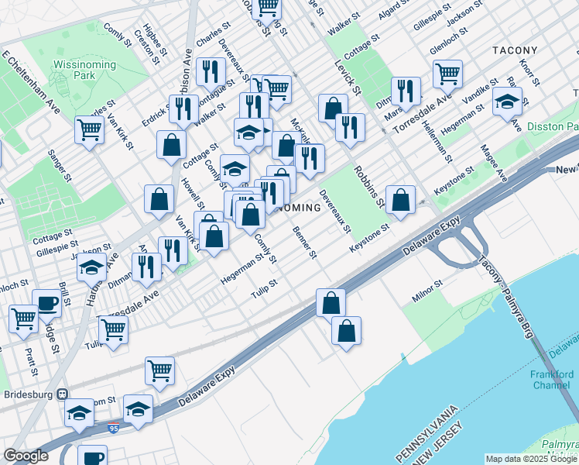Open the I-95 highway shield

(x=114, y=428)
